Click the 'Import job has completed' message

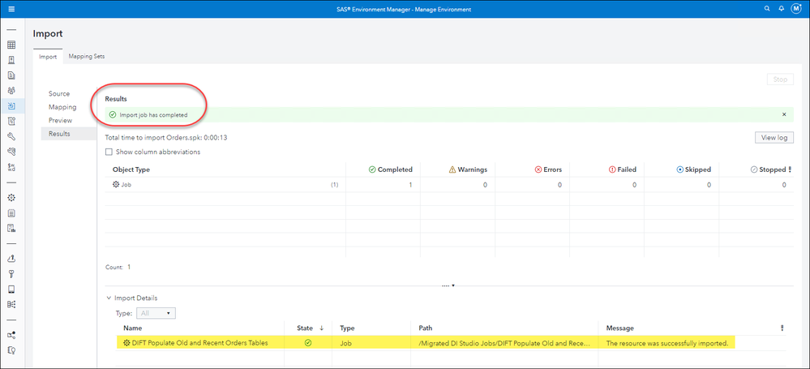[x=153, y=114]
